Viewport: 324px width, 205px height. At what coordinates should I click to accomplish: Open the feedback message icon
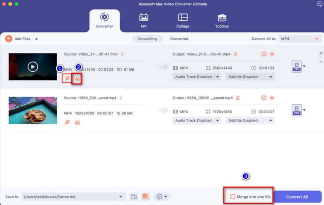point(319,4)
